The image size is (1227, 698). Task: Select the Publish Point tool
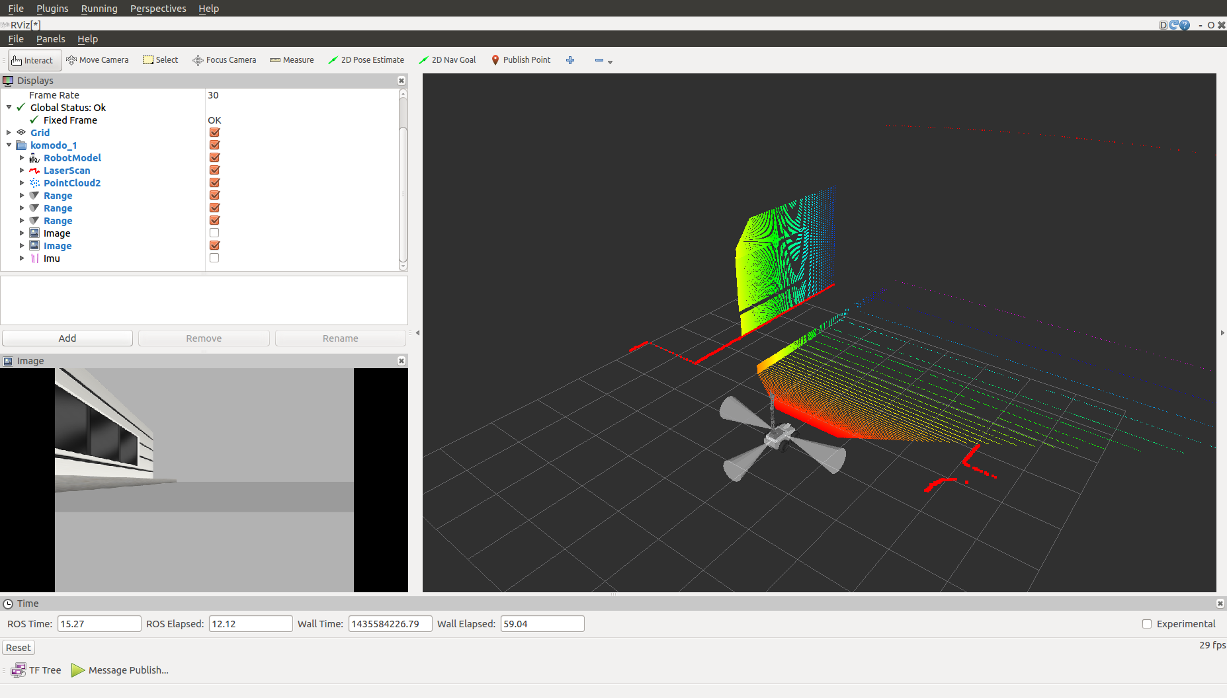click(x=521, y=60)
